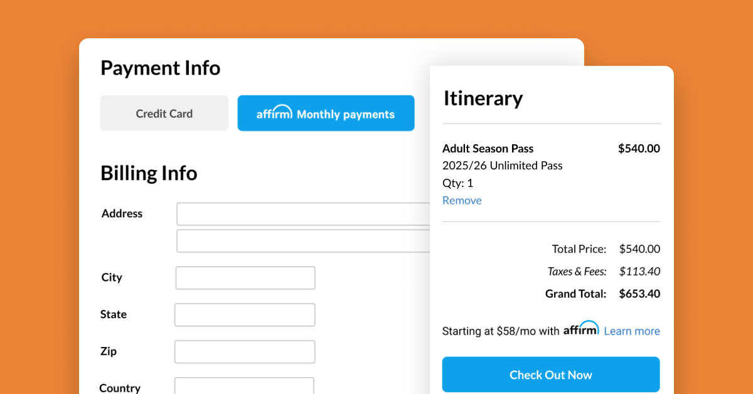
Task: Click the Billing Info heading
Action: click(x=149, y=173)
